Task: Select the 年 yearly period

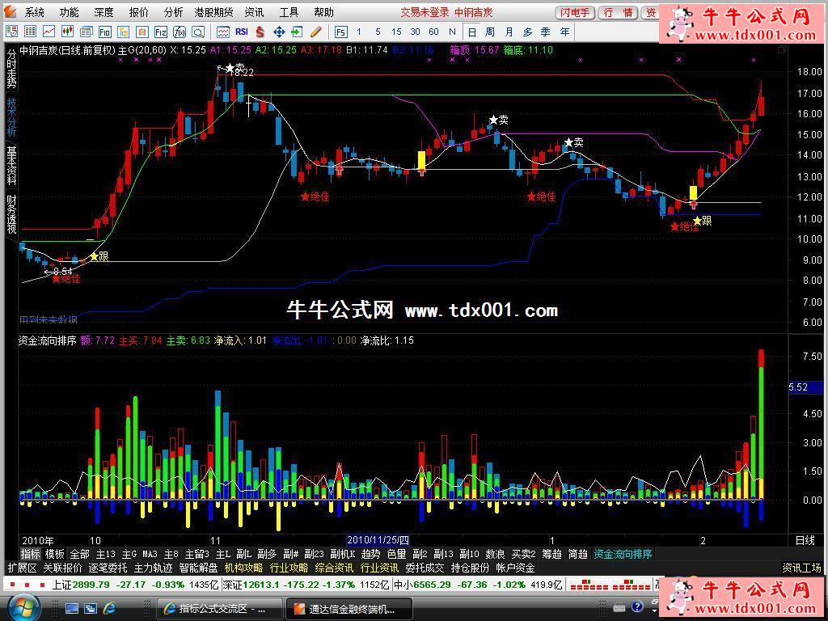Action: [x=564, y=32]
